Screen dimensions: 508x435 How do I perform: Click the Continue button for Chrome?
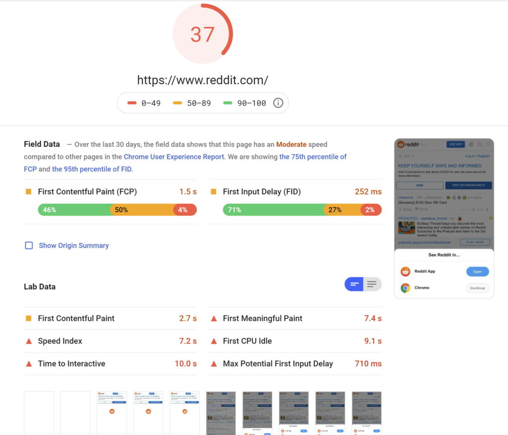tap(478, 288)
